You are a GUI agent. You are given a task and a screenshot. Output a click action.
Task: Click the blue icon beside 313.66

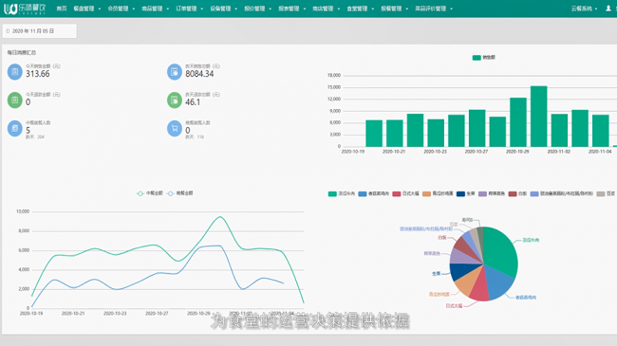click(15, 72)
